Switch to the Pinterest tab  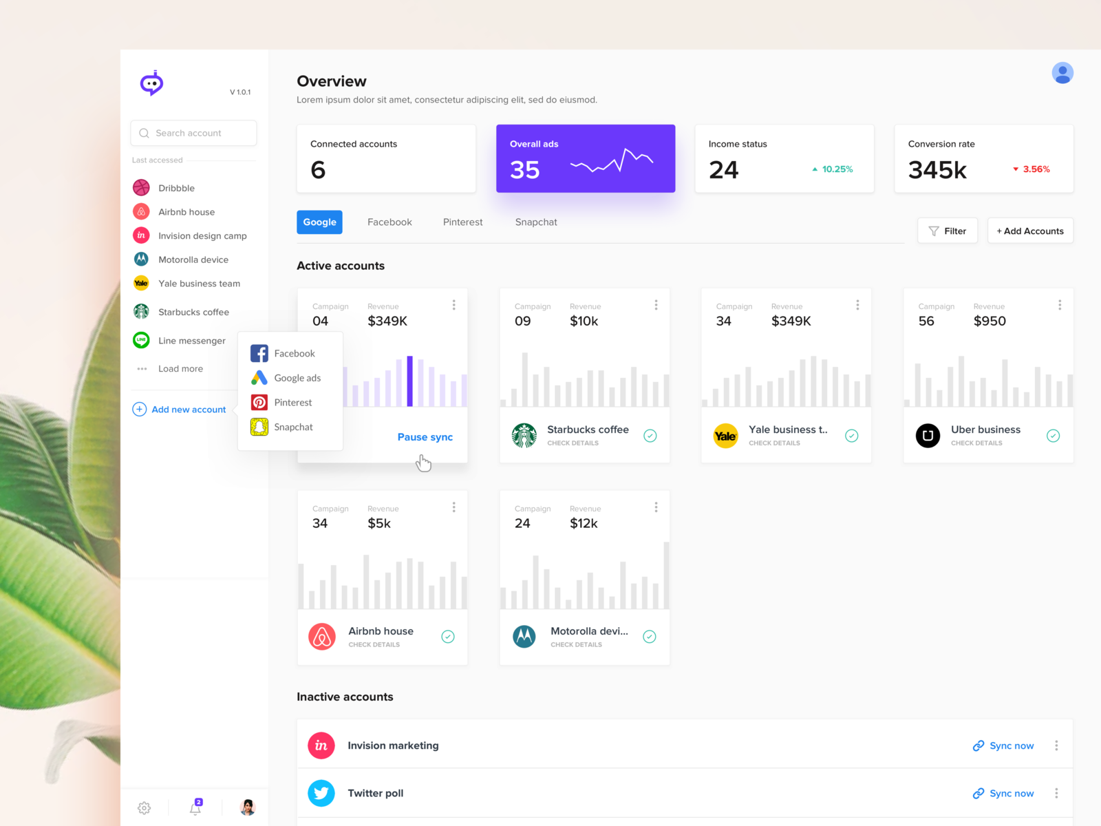coord(462,222)
